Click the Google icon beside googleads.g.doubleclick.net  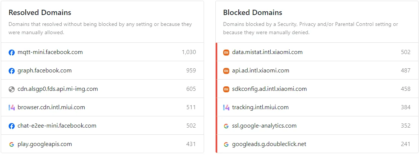(226, 144)
